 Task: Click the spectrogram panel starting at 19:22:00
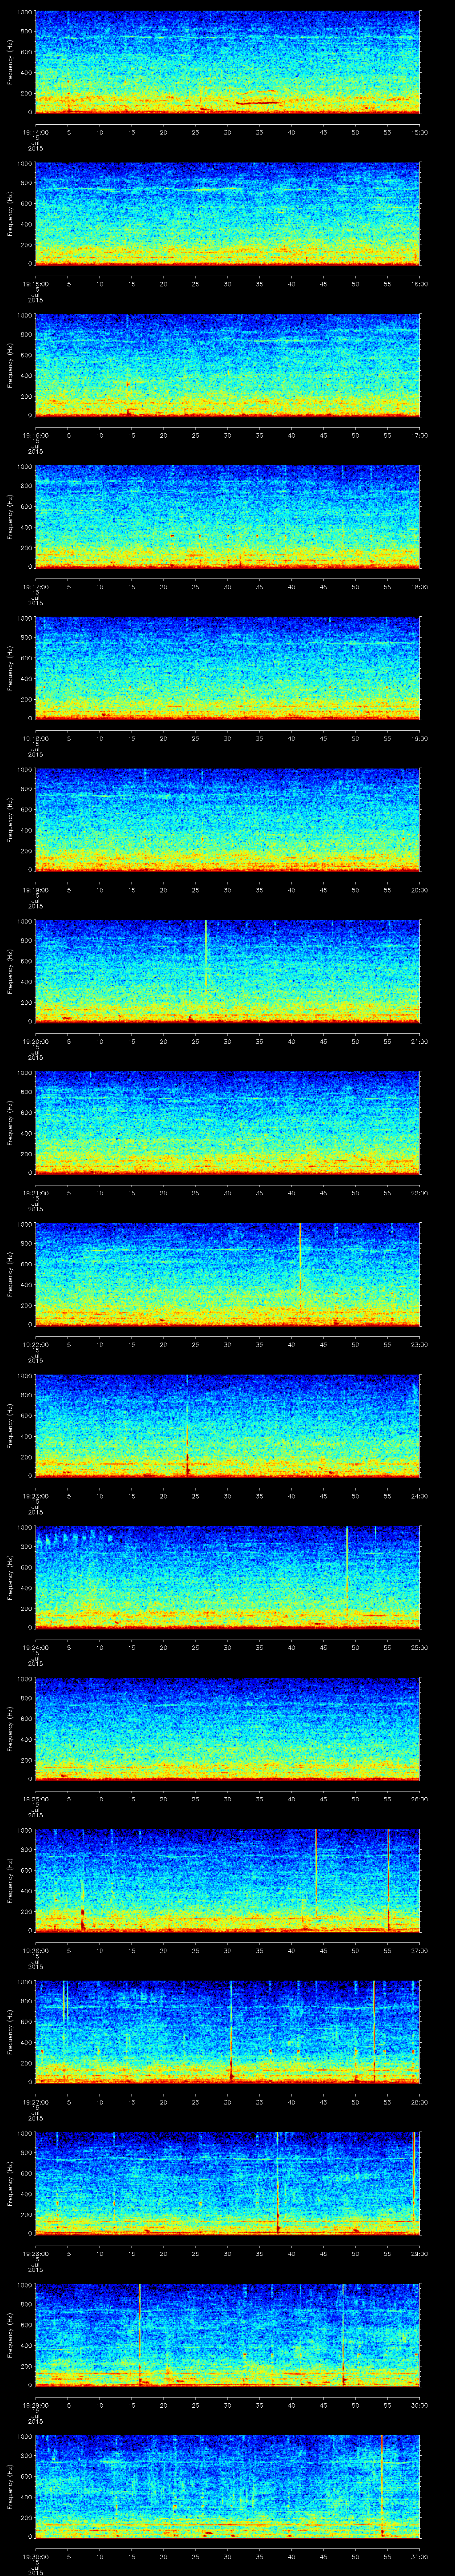point(227,1274)
